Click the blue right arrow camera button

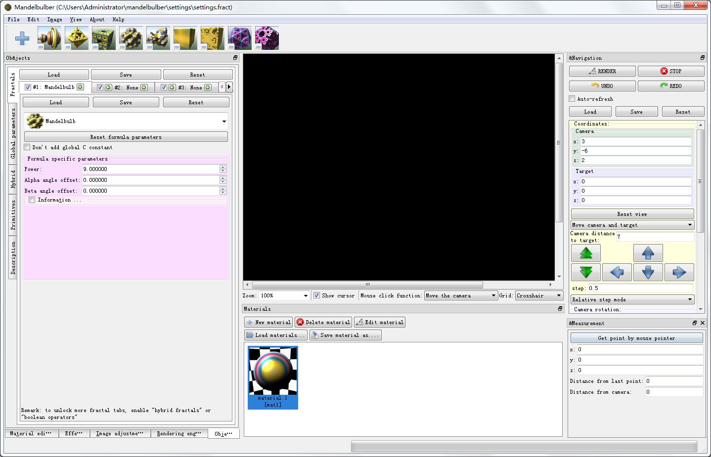[x=679, y=272]
